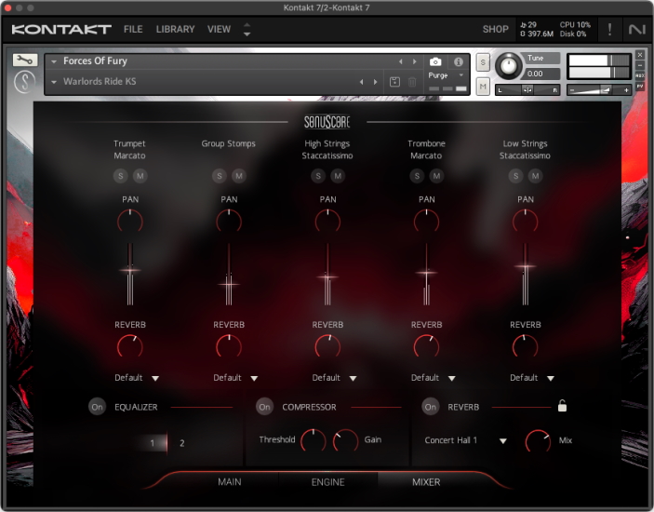Open the instrument info icon

(459, 61)
